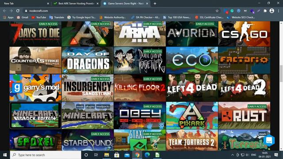This screenshot has height=159, width=283.
Task: Switch to Best ARK Server Hosting tab
Action: [x=76, y=4]
